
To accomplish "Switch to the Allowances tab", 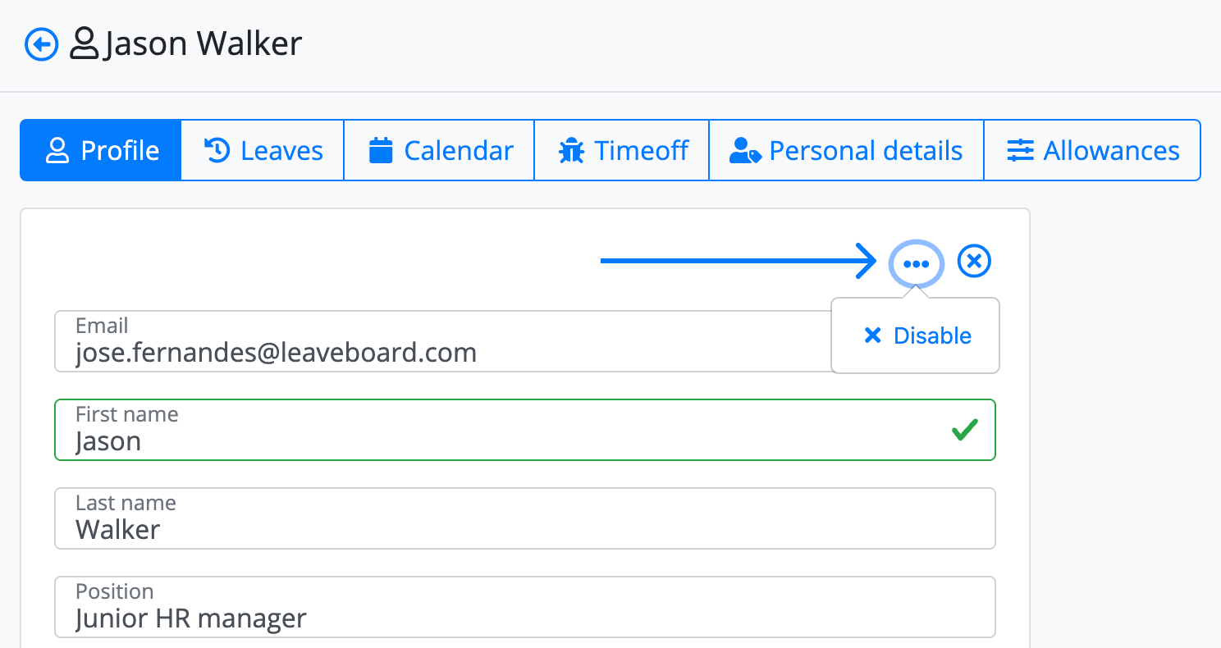I will click(1092, 150).
